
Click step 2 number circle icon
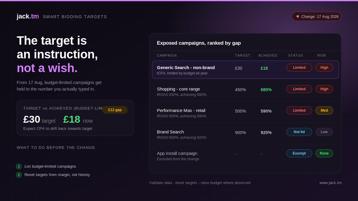19,175
